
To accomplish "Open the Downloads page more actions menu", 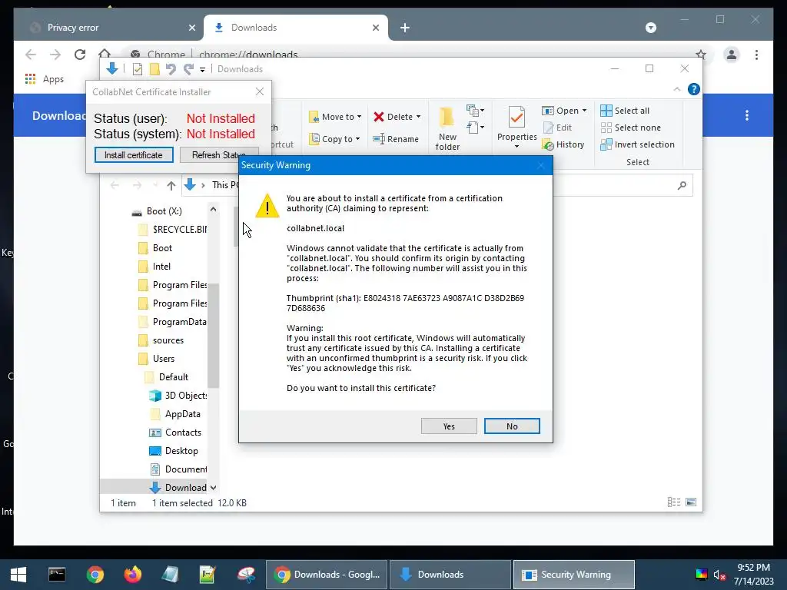I will coord(747,115).
